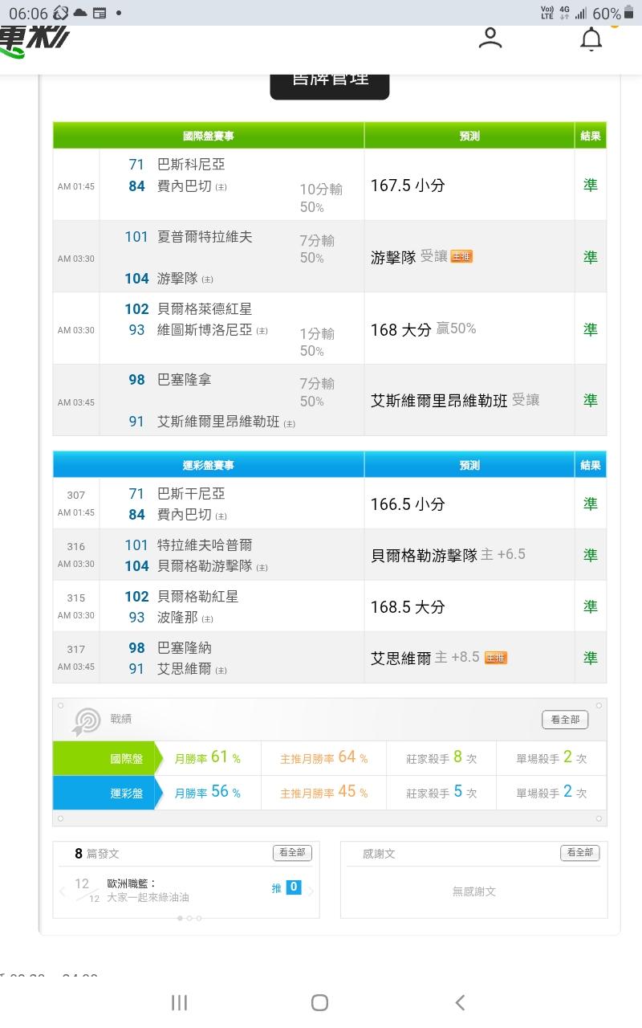
Task: Select the 運彩盤 record tab
Action: click(x=104, y=793)
